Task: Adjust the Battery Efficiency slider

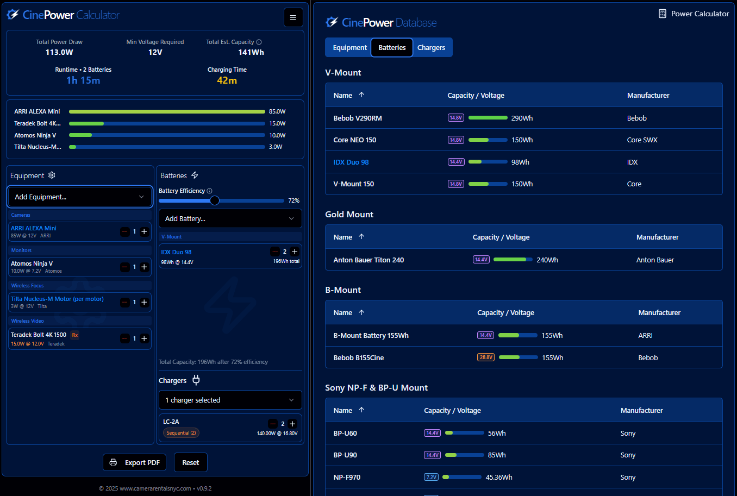Action: click(215, 200)
